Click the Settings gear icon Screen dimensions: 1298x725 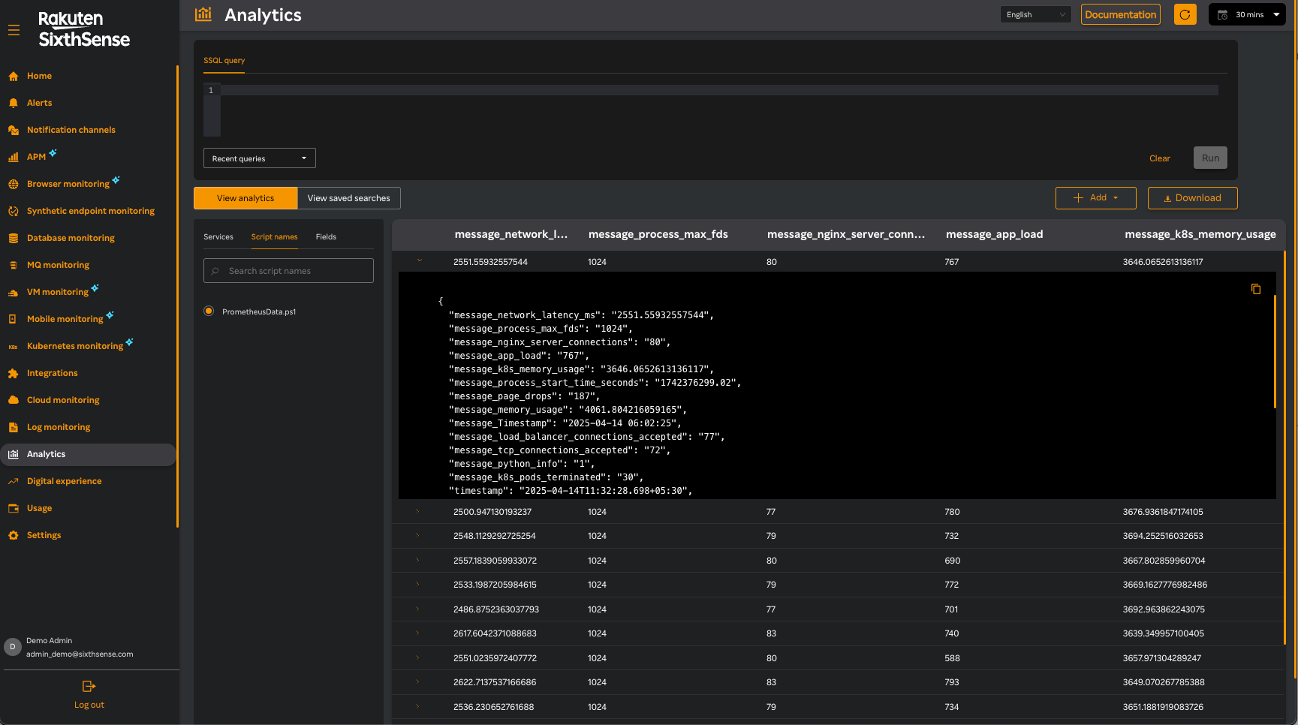coord(14,535)
